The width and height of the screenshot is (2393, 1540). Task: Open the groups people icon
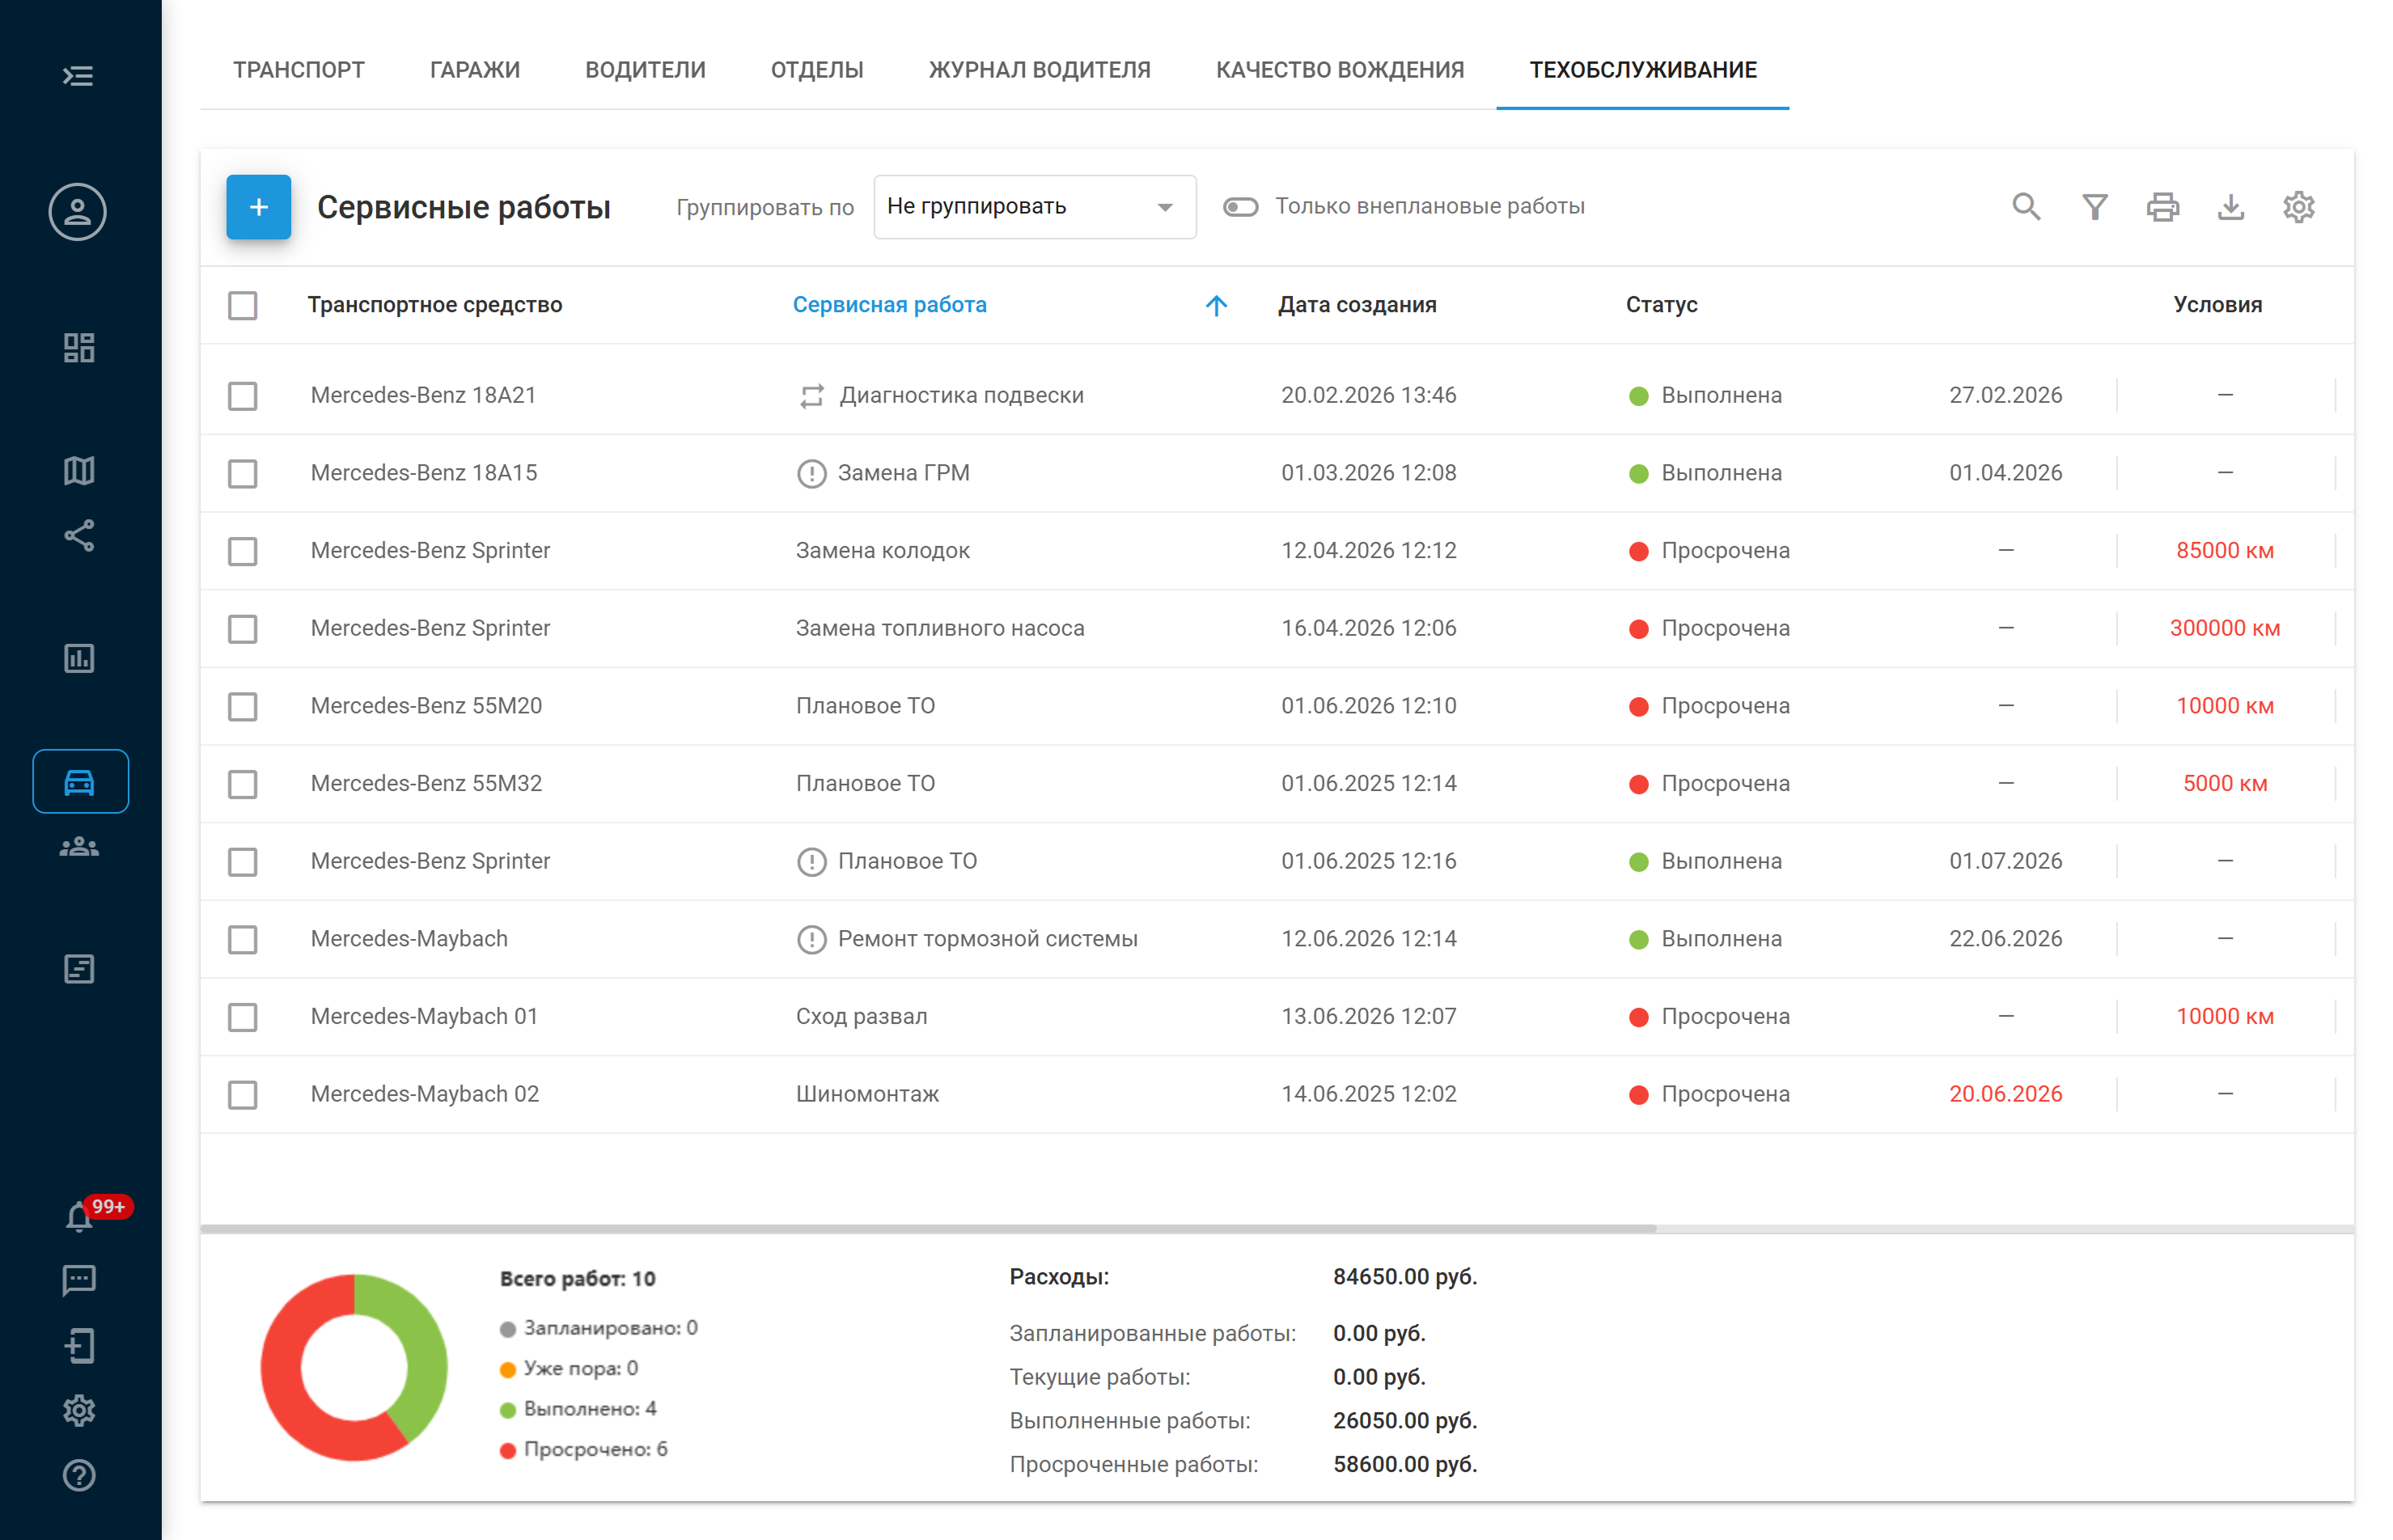click(79, 848)
